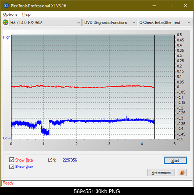The width and height of the screenshot is (194, 195).
Task: Open the Q-Check Beta/Jitter Test dropdown
Action: pos(165,23)
